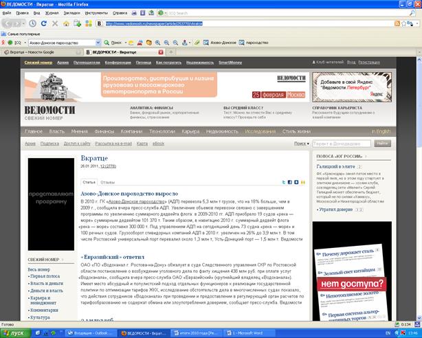Click the Регистрация link
Viewport: 422px width, 338px height.
(x=368, y=62)
